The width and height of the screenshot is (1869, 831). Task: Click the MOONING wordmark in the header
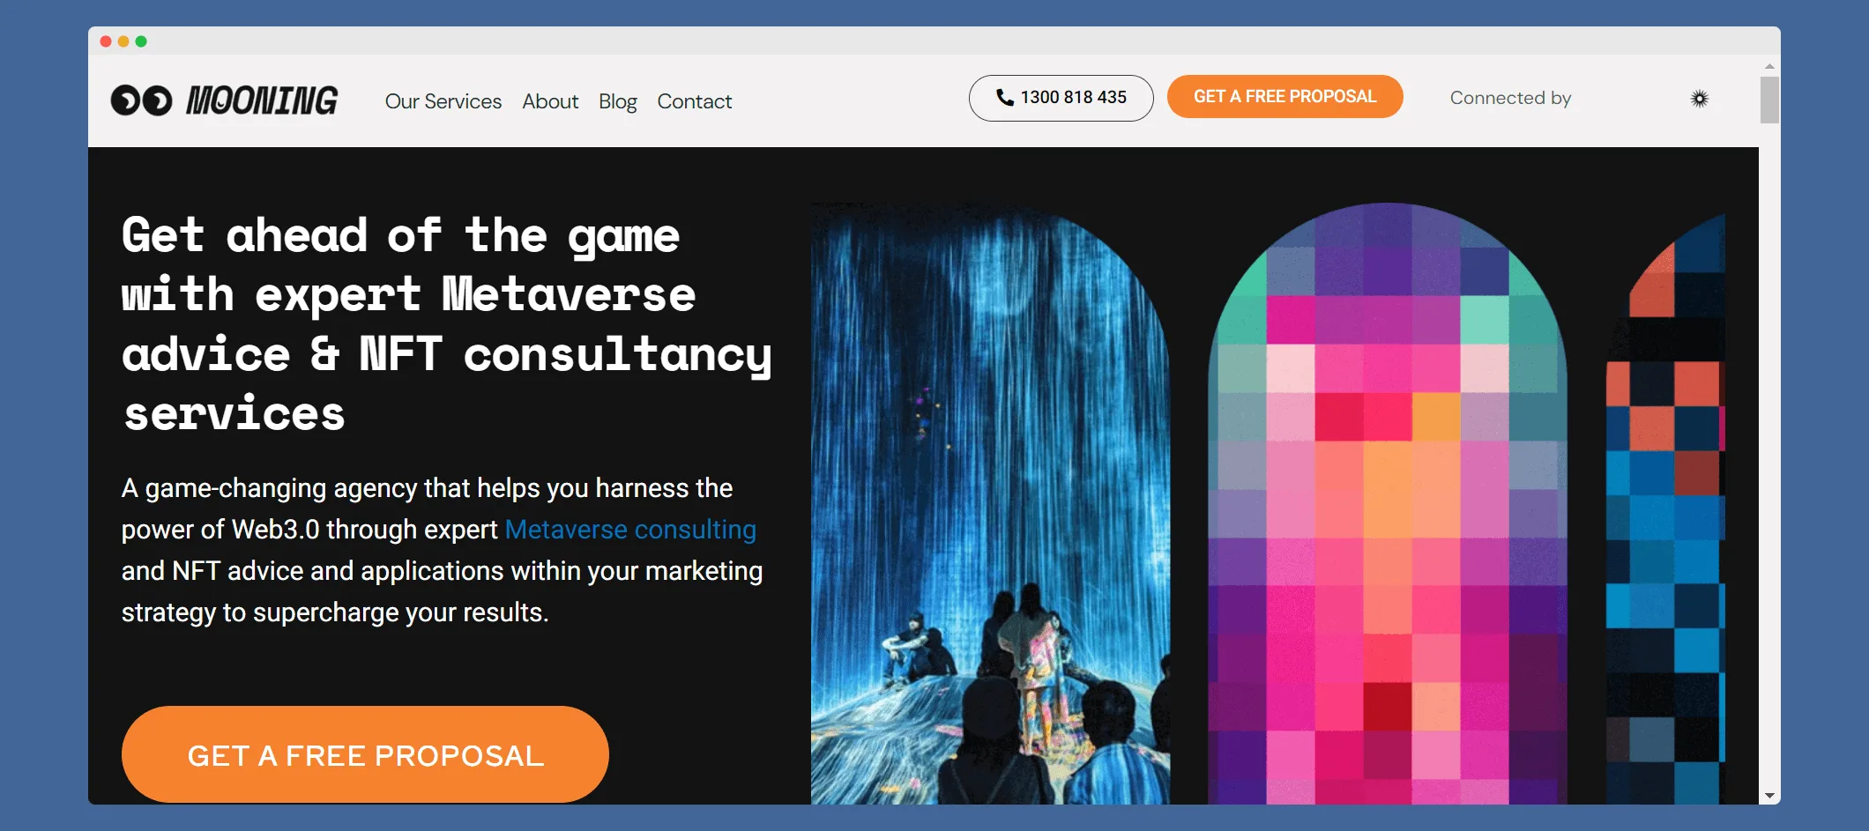click(262, 100)
